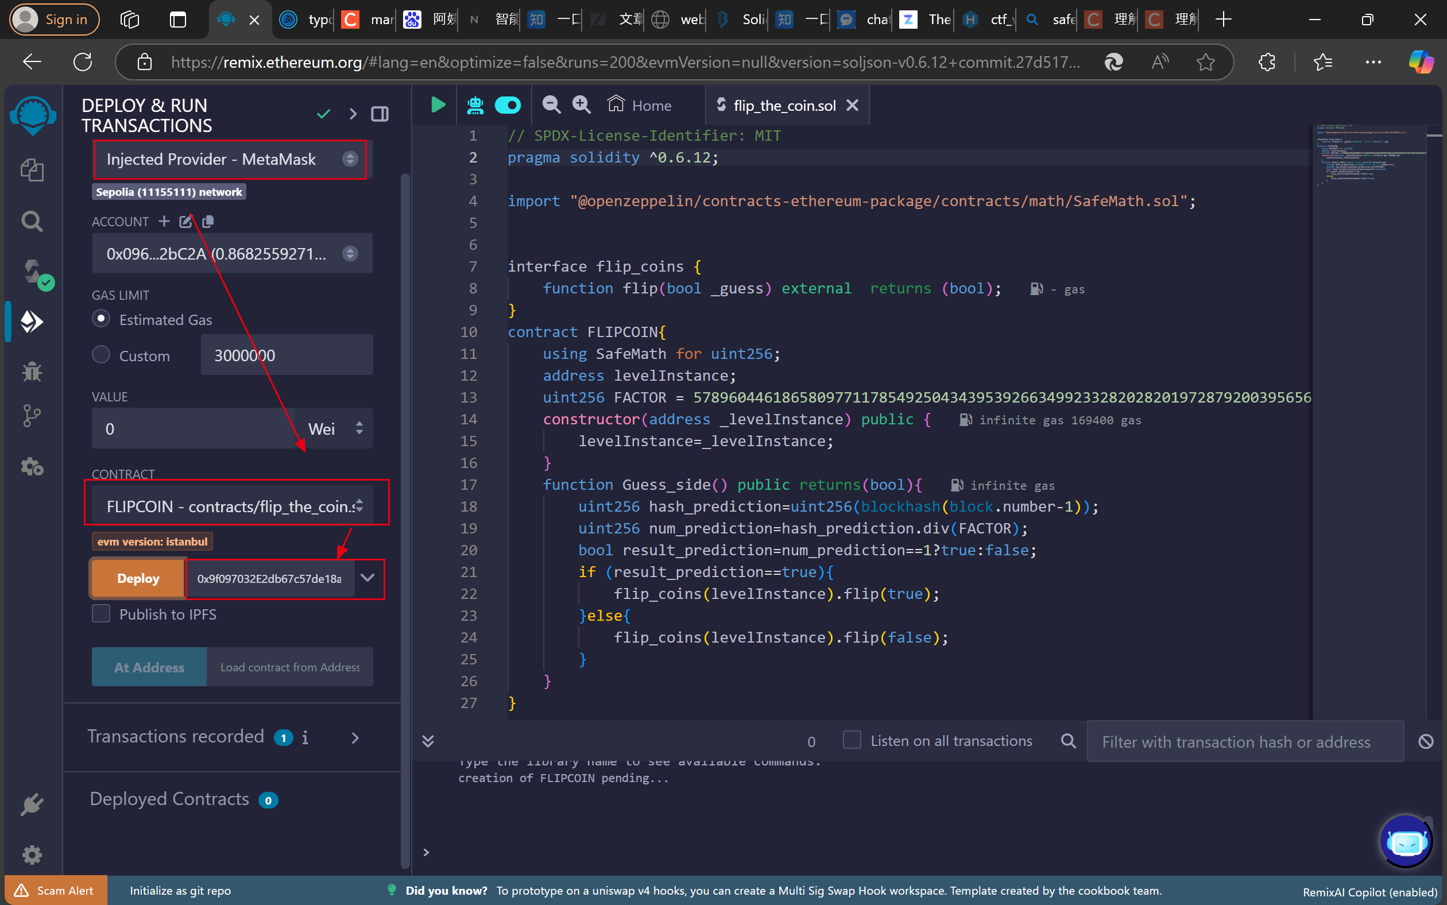This screenshot has width=1447, height=905.
Task: Click the browser Sign in button
Action: (x=55, y=19)
